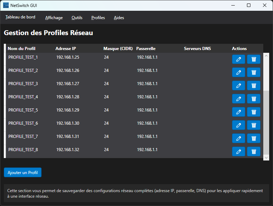Edit PROFILE_TEST_7 with pencil icon
The image size is (273, 206).
(239, 138)
